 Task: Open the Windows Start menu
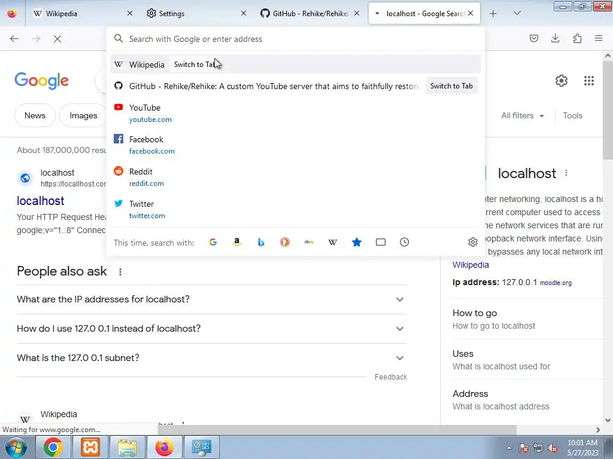point(16,447)
